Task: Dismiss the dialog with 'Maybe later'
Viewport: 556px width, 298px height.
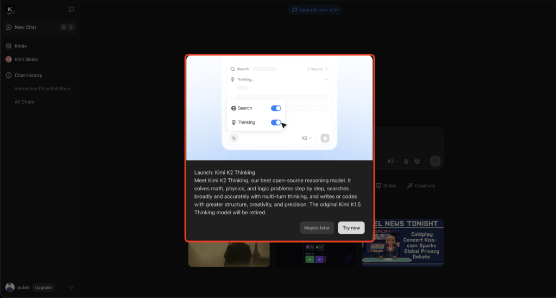Action: click(317, 228)
